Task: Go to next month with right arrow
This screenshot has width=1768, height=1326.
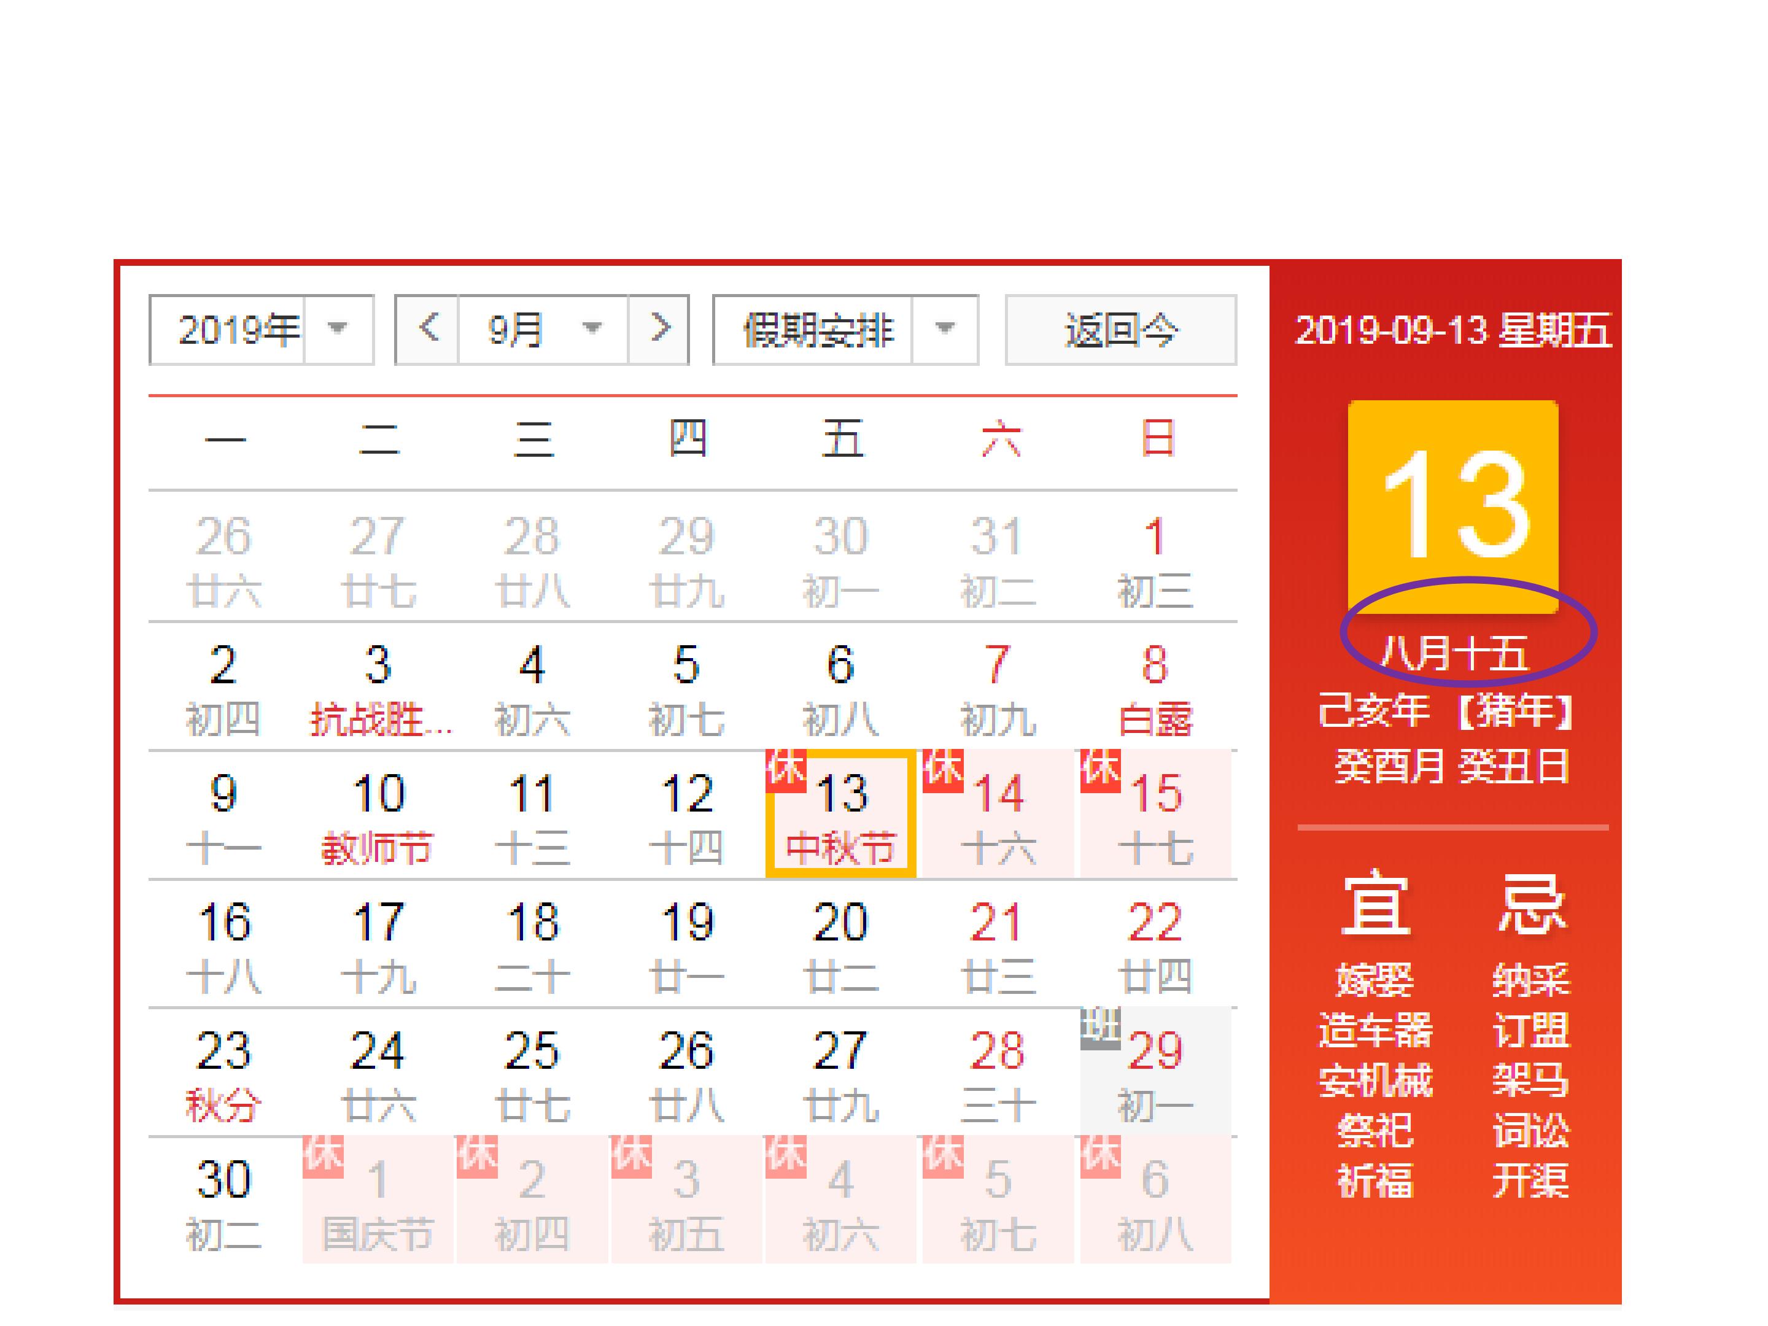Action: coord(659,329)
